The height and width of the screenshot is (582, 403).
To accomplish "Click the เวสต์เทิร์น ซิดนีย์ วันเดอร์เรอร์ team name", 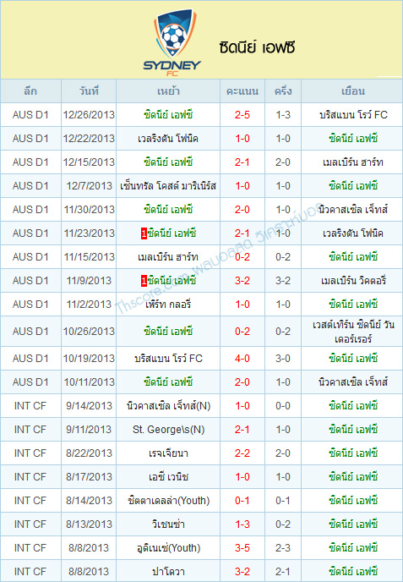I will [353, 332].
